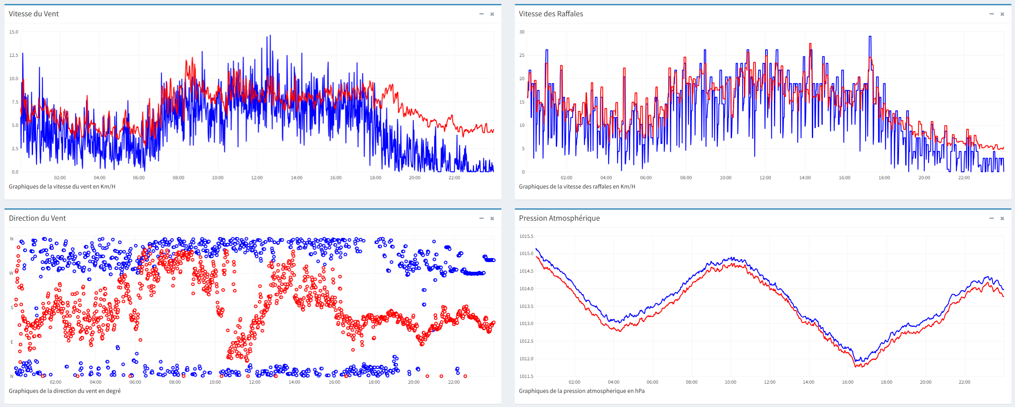This screenshot has width=1015, height=407.
Task: Close the Vitesse du Vent panel
Action: click(492, 14)
